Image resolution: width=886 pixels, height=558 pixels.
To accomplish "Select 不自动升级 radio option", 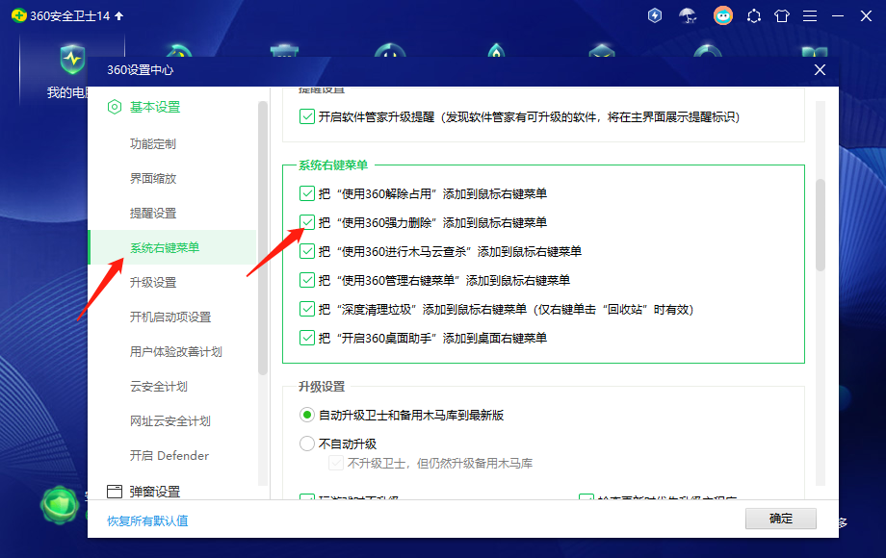I will point(307,444).
